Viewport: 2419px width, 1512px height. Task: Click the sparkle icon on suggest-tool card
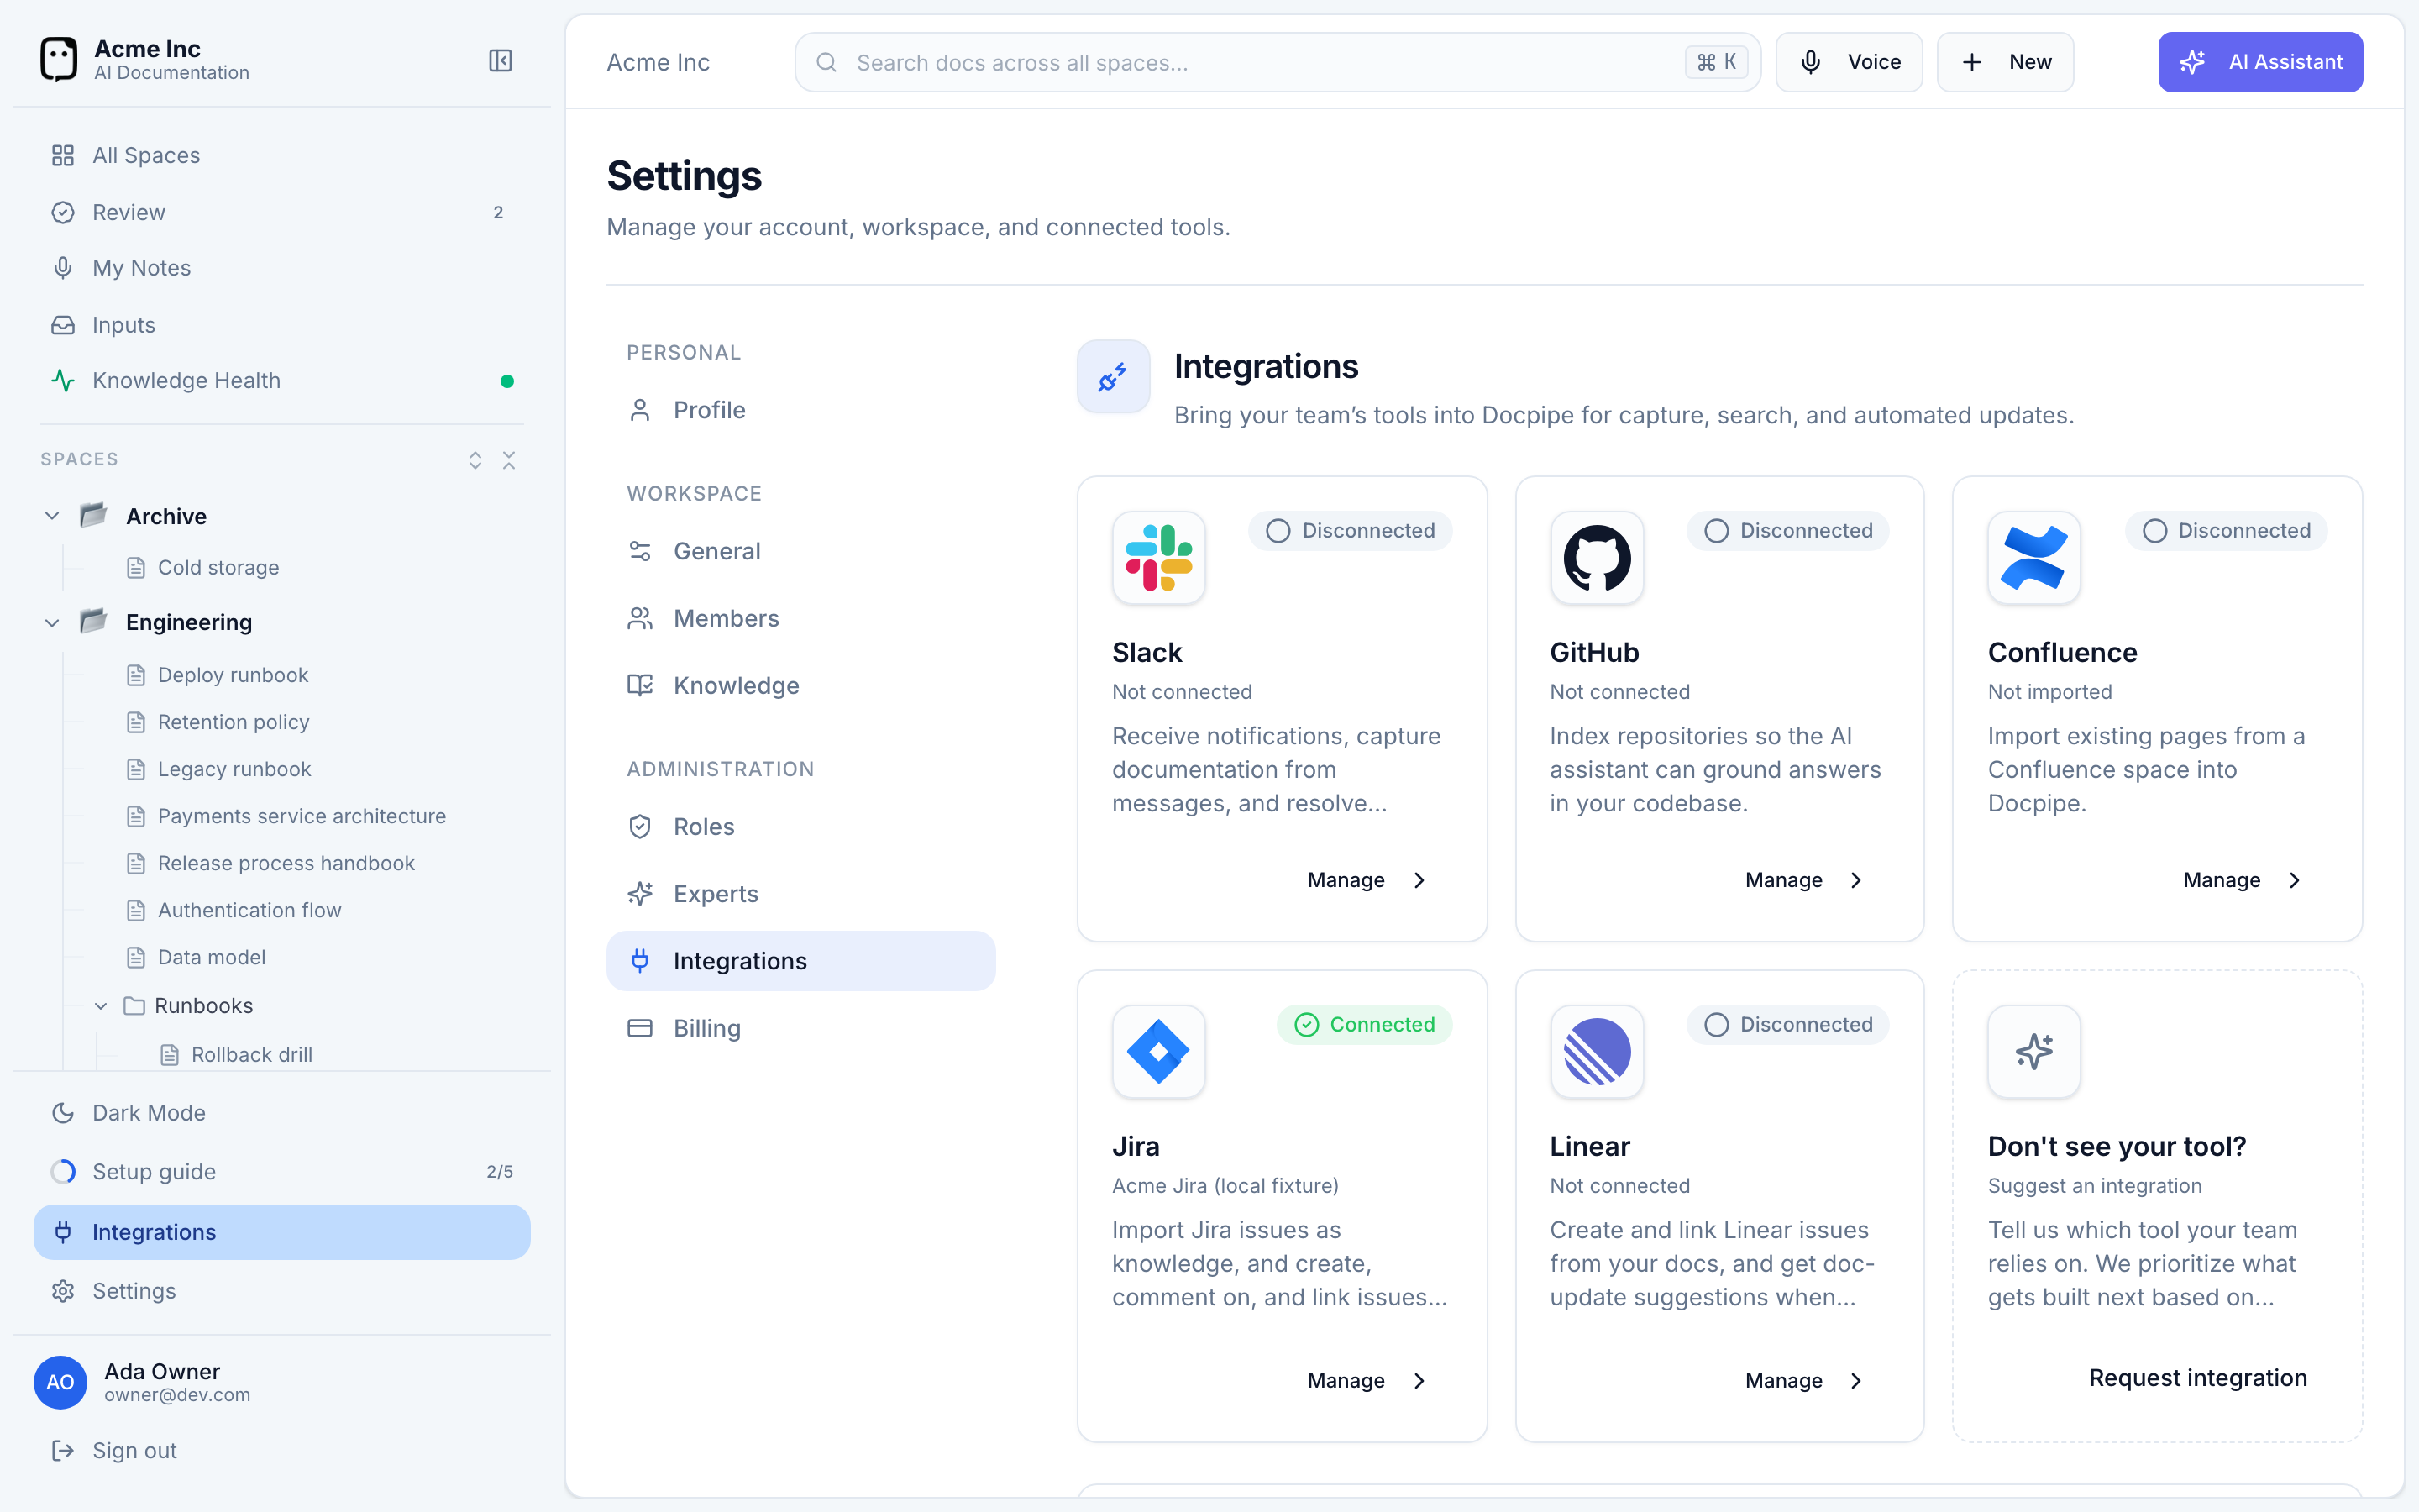click(x=2034, y=1051)
